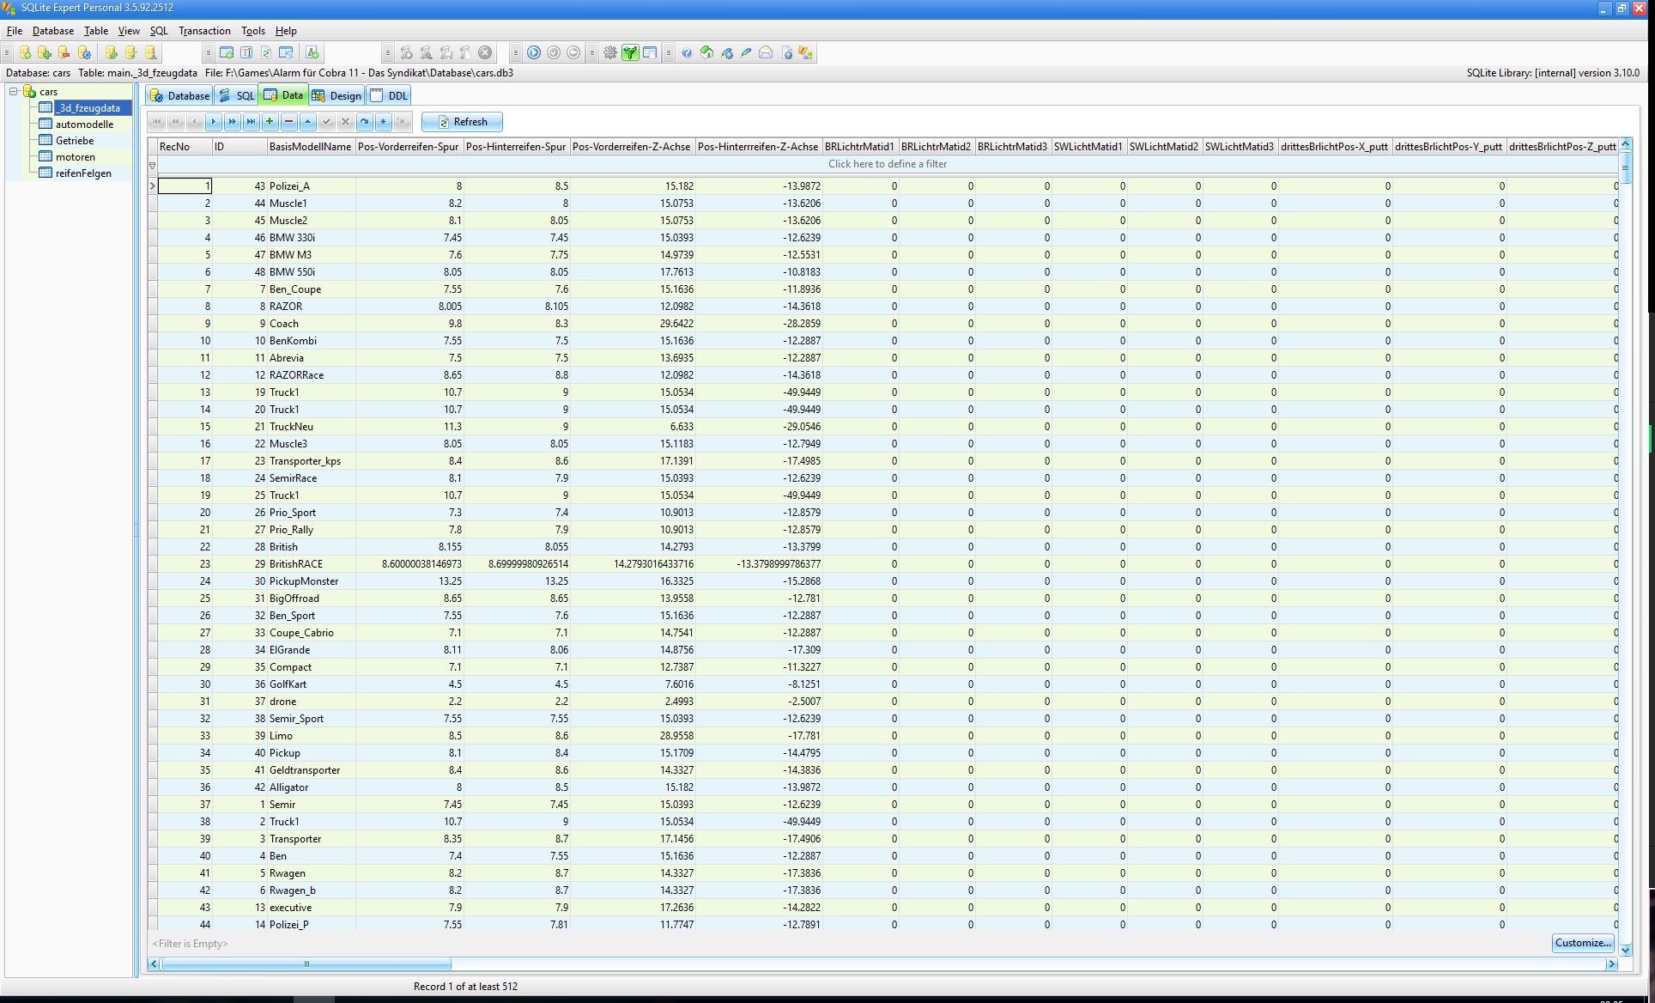Click the filter funnel toolbar icon

coord(630,53)
